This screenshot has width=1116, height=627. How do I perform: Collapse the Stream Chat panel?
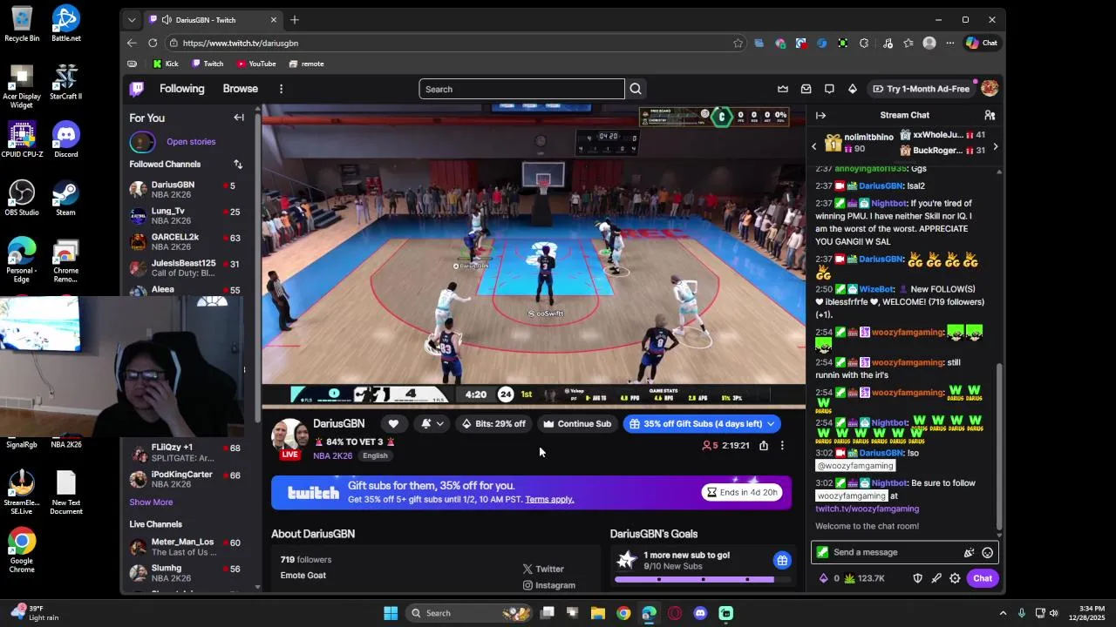pos(820,115)
